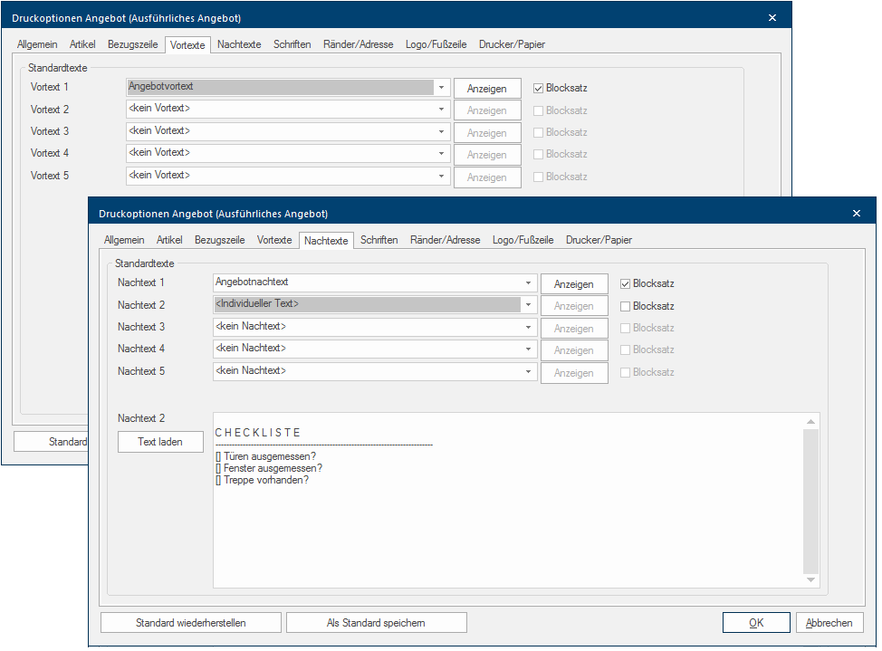Open the Vortext 2 dropdown
Screen dimensions: 882x651
441,110
